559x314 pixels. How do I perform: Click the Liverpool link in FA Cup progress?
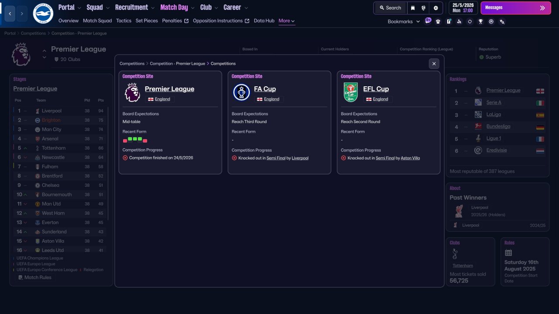pos(300,158)
